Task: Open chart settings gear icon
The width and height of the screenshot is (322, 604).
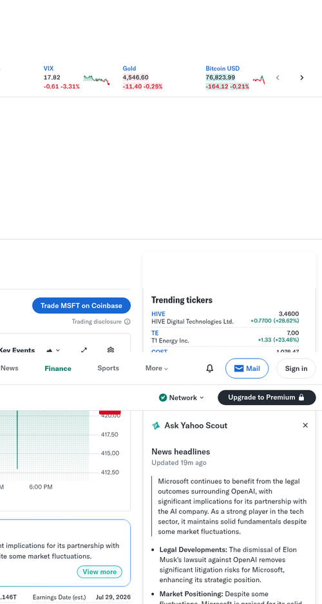Action: point(111,350)
